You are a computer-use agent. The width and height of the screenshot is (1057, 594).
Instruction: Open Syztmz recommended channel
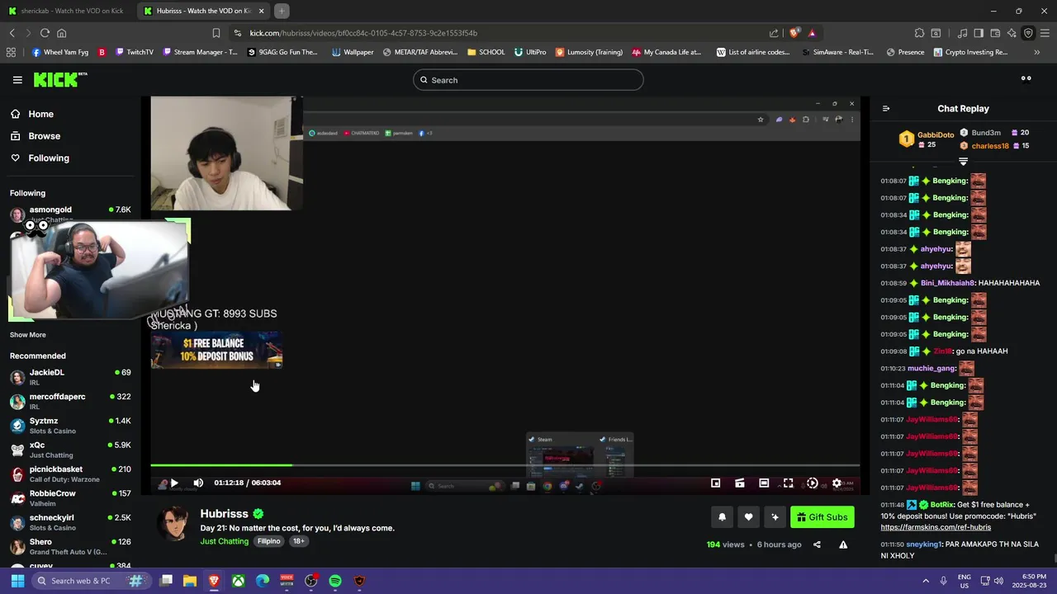coord(70,426)
